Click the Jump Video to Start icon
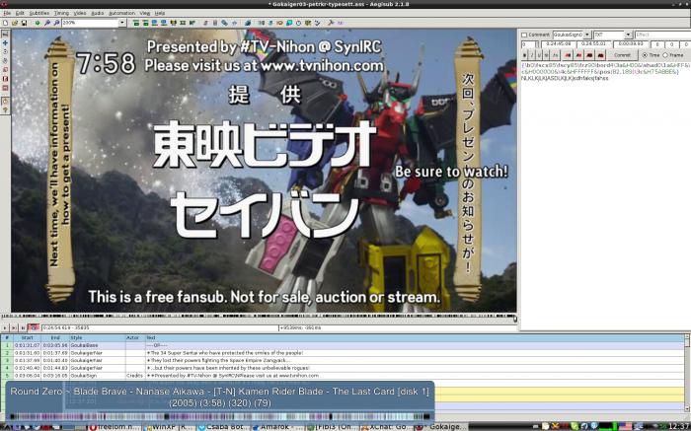 coord(136,23)
